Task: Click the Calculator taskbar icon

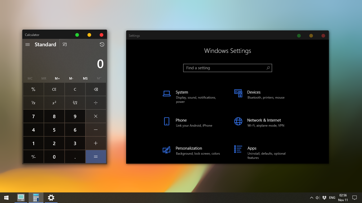Action: (x=36, y=198)
